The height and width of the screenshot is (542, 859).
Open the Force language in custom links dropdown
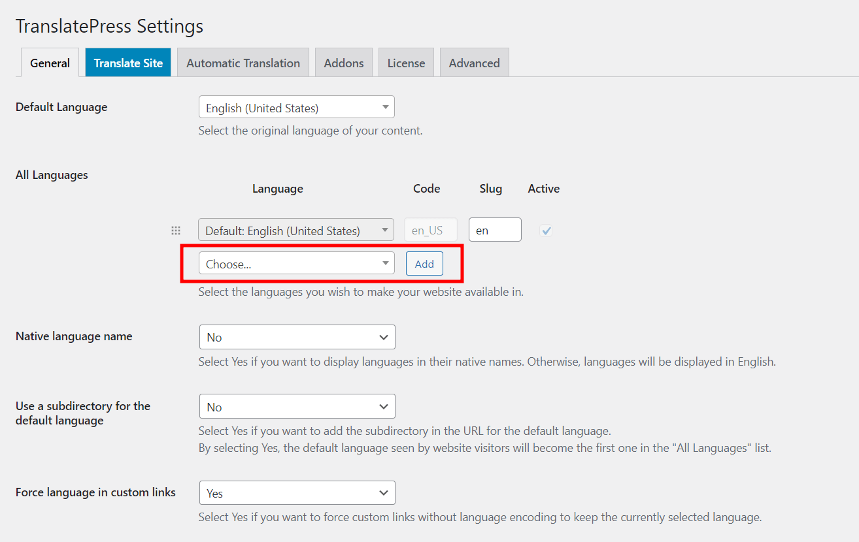[297, 493]
